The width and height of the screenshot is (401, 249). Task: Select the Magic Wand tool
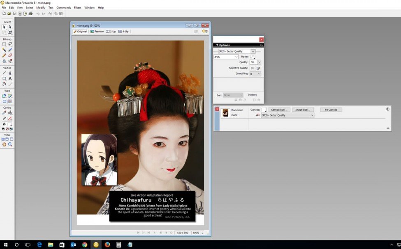[4, 50]
